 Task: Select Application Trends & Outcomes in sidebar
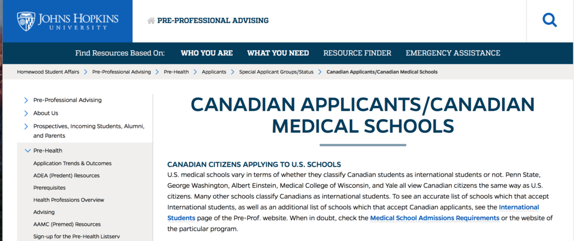click(x=72, y=163)
